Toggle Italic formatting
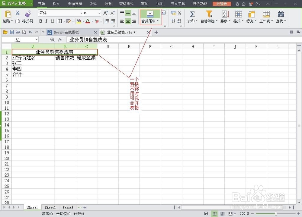The height and width of the screenshot is (217, 302). point(47,21)
